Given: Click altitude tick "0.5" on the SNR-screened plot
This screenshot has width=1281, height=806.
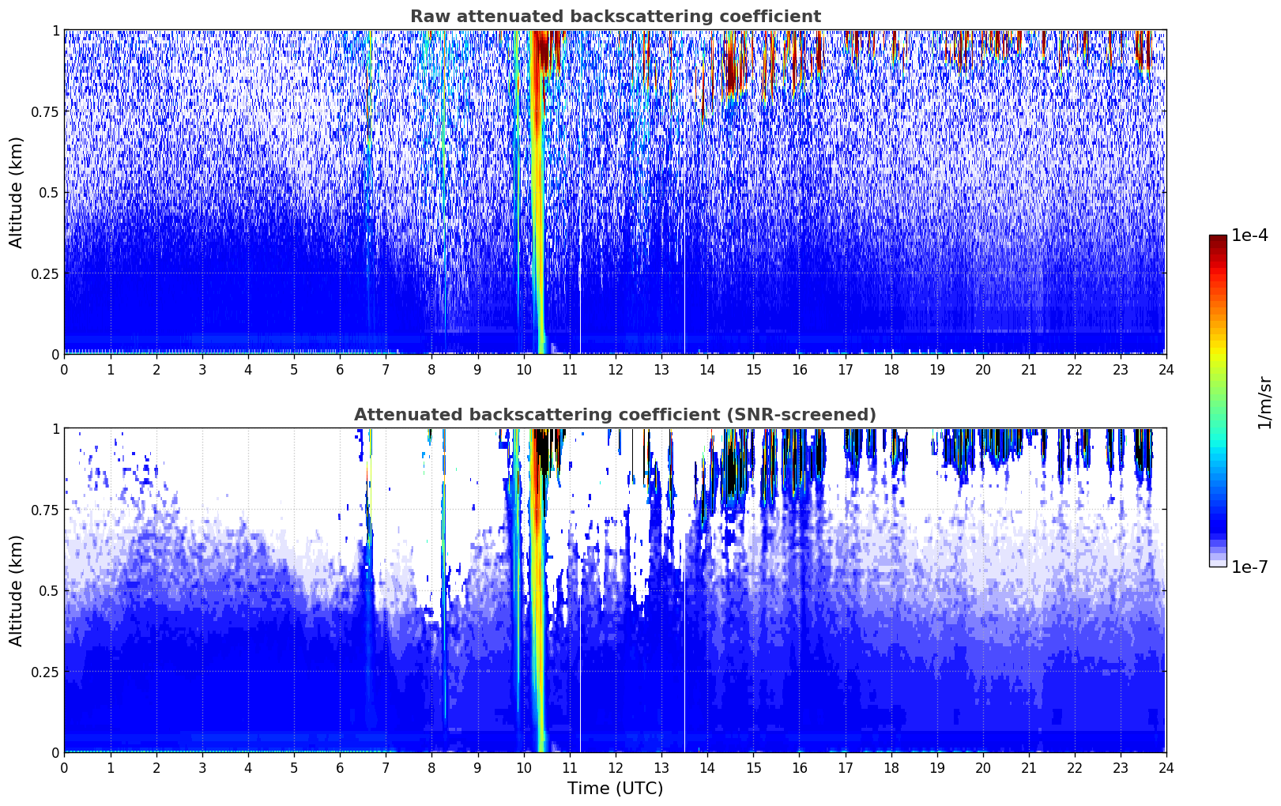Looking at the screenshot, I should click(48, 590).
